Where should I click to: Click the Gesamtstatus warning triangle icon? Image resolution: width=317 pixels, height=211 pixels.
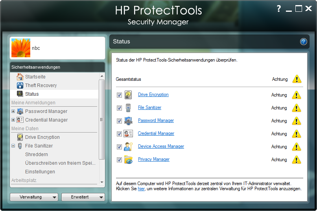pyautogui.click(x=297, y=79)
